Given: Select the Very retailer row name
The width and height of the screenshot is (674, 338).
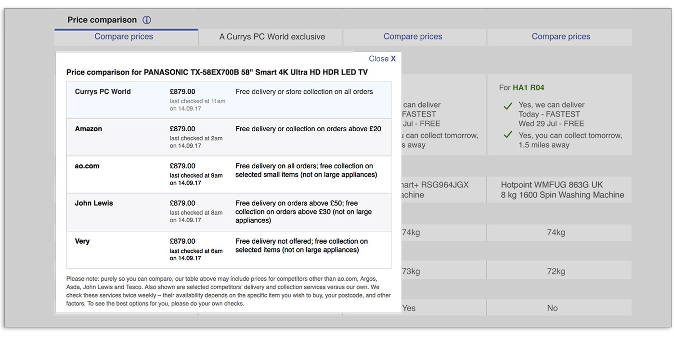Looking at the screenshot, I should click(82, 241).
